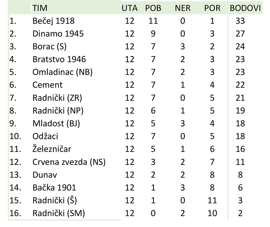Click team name Bečej 1918
Image resolution: width=270 pixels, height=227 pixels.
click(54, 21)
